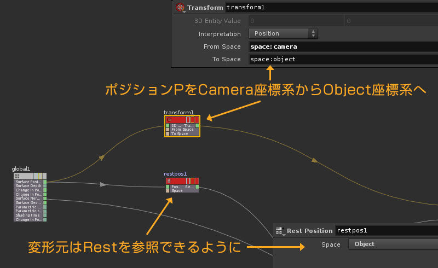The width and height of the screenshot is (438, 268).
Task: Toggle the yellow-outlined flag on global1 node
Action: [39, 176]
